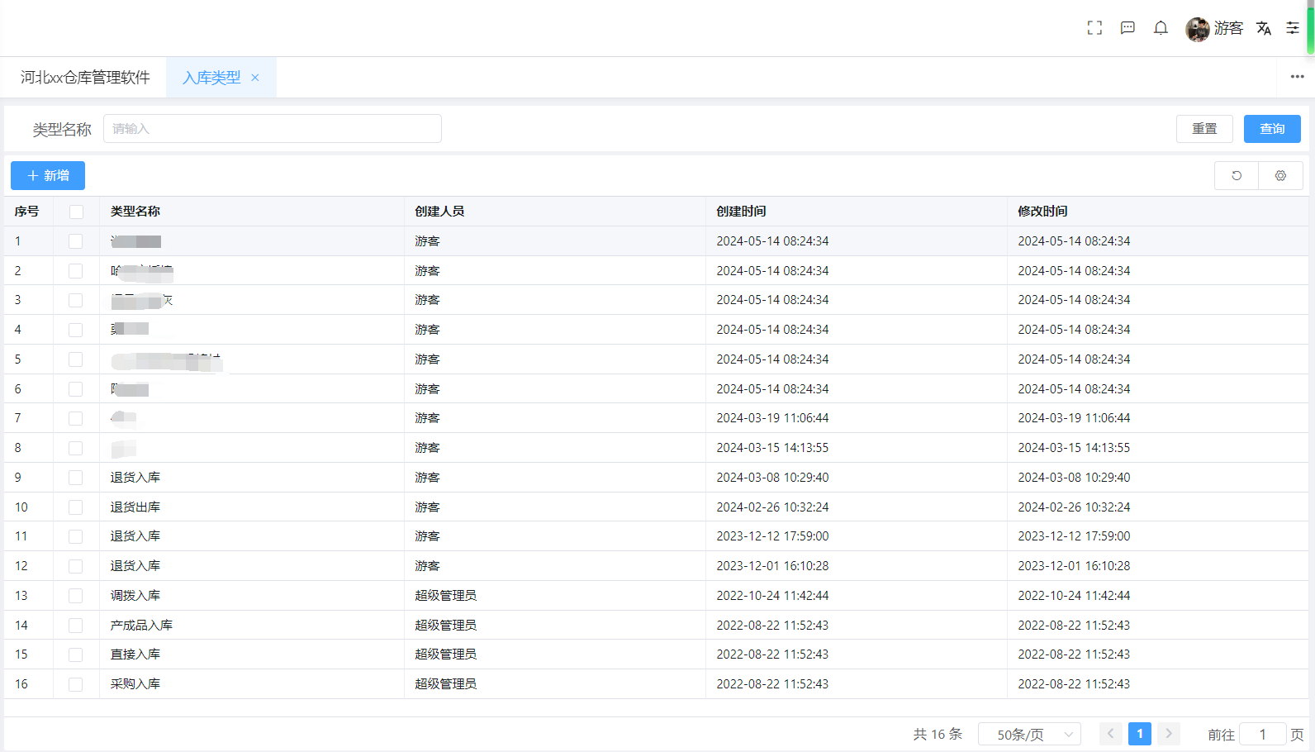Click the 共 16 条 total count
The width and height of the screenshot is (1315, 752).
pos(938,734)
